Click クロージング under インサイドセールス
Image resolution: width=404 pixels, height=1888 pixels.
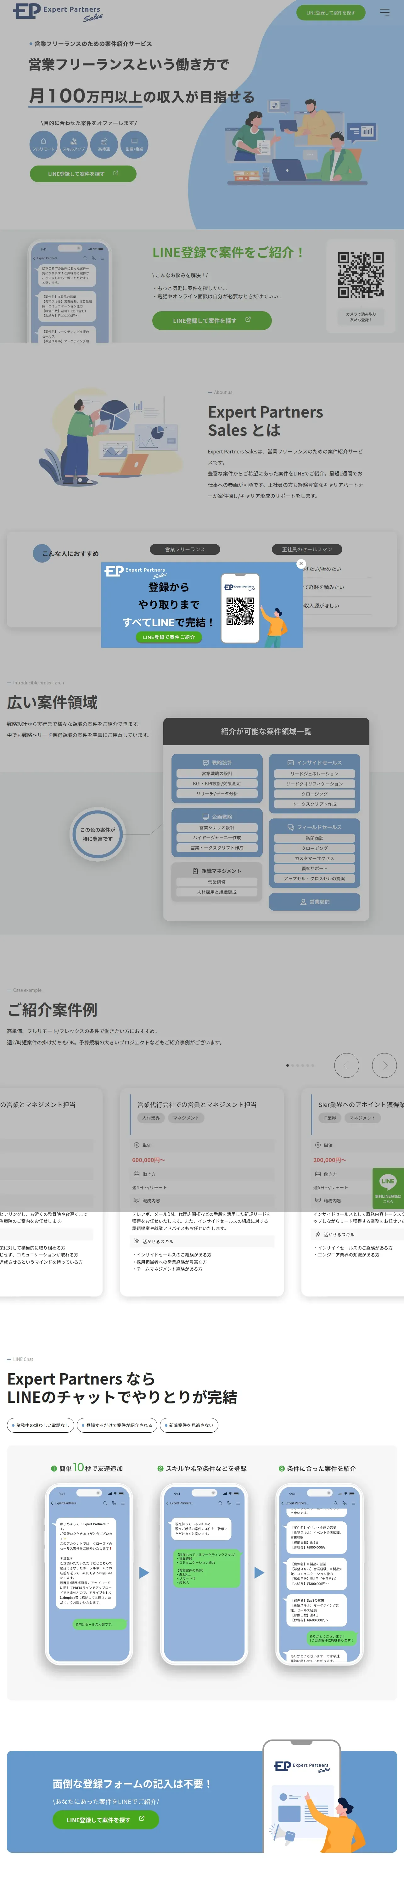(315, 794)
